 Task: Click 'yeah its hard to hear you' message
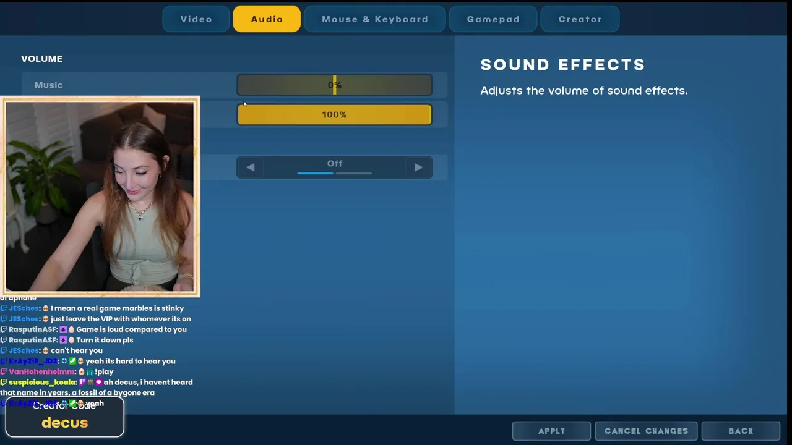(131, 361)
